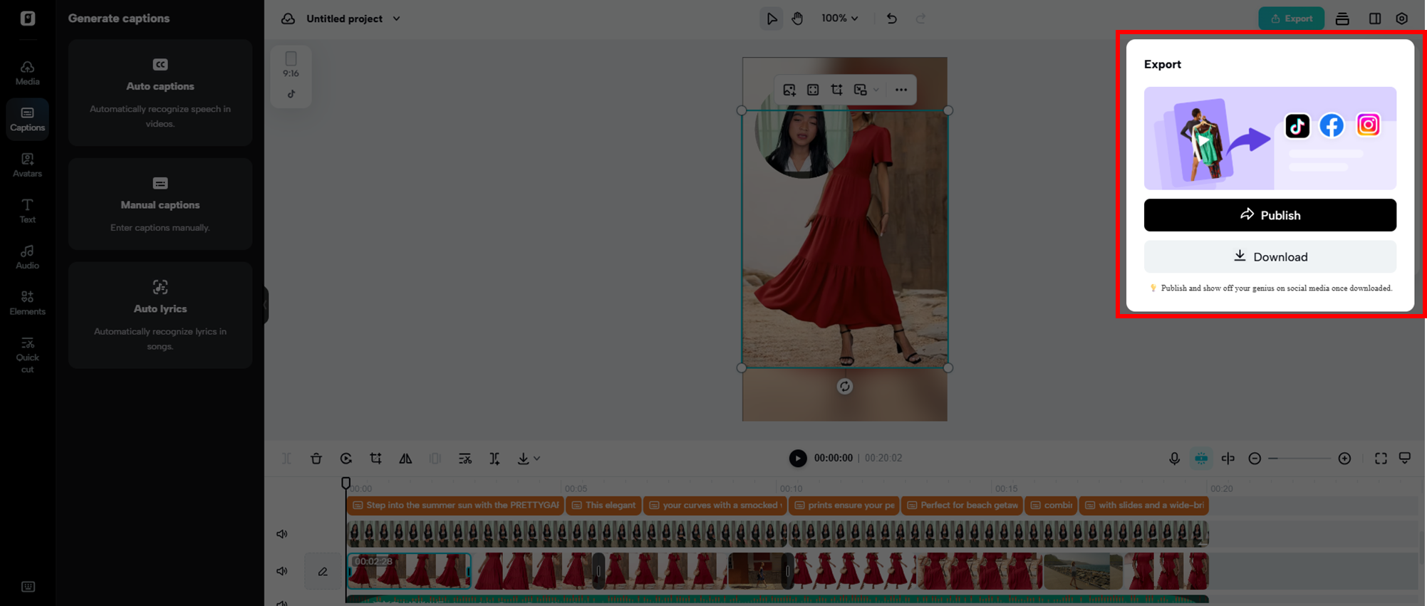Open the Elements panel icon
Viewport: 1427px width, 606px height.
point(27,303)
